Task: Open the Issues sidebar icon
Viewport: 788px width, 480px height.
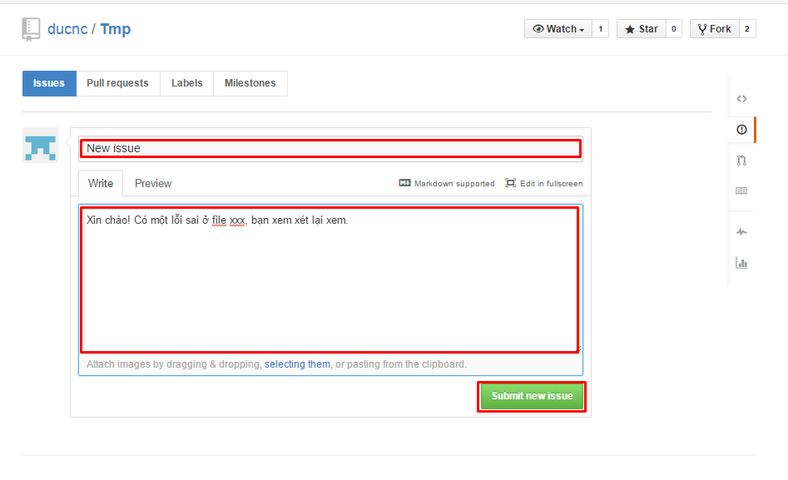Action: click(741, 130)
